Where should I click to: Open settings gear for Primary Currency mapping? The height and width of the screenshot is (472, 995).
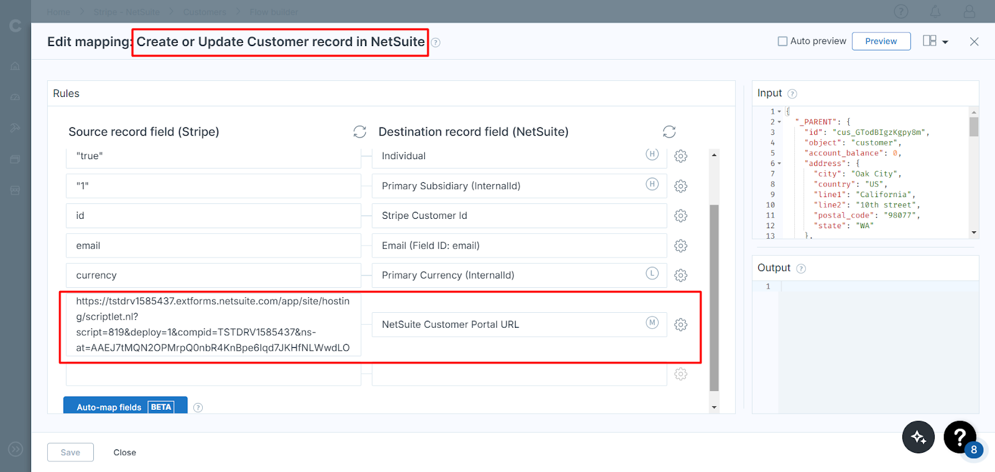[x=681, y=275]
